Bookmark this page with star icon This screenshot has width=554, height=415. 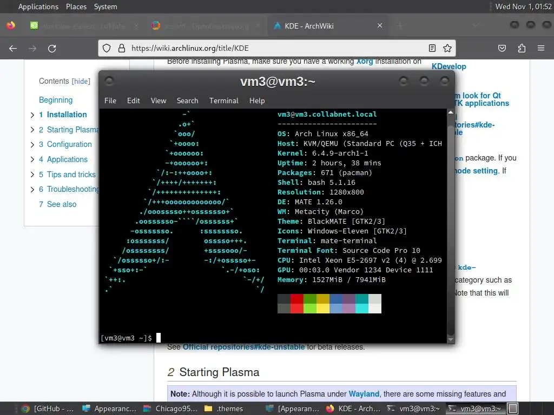pos(447,48)
